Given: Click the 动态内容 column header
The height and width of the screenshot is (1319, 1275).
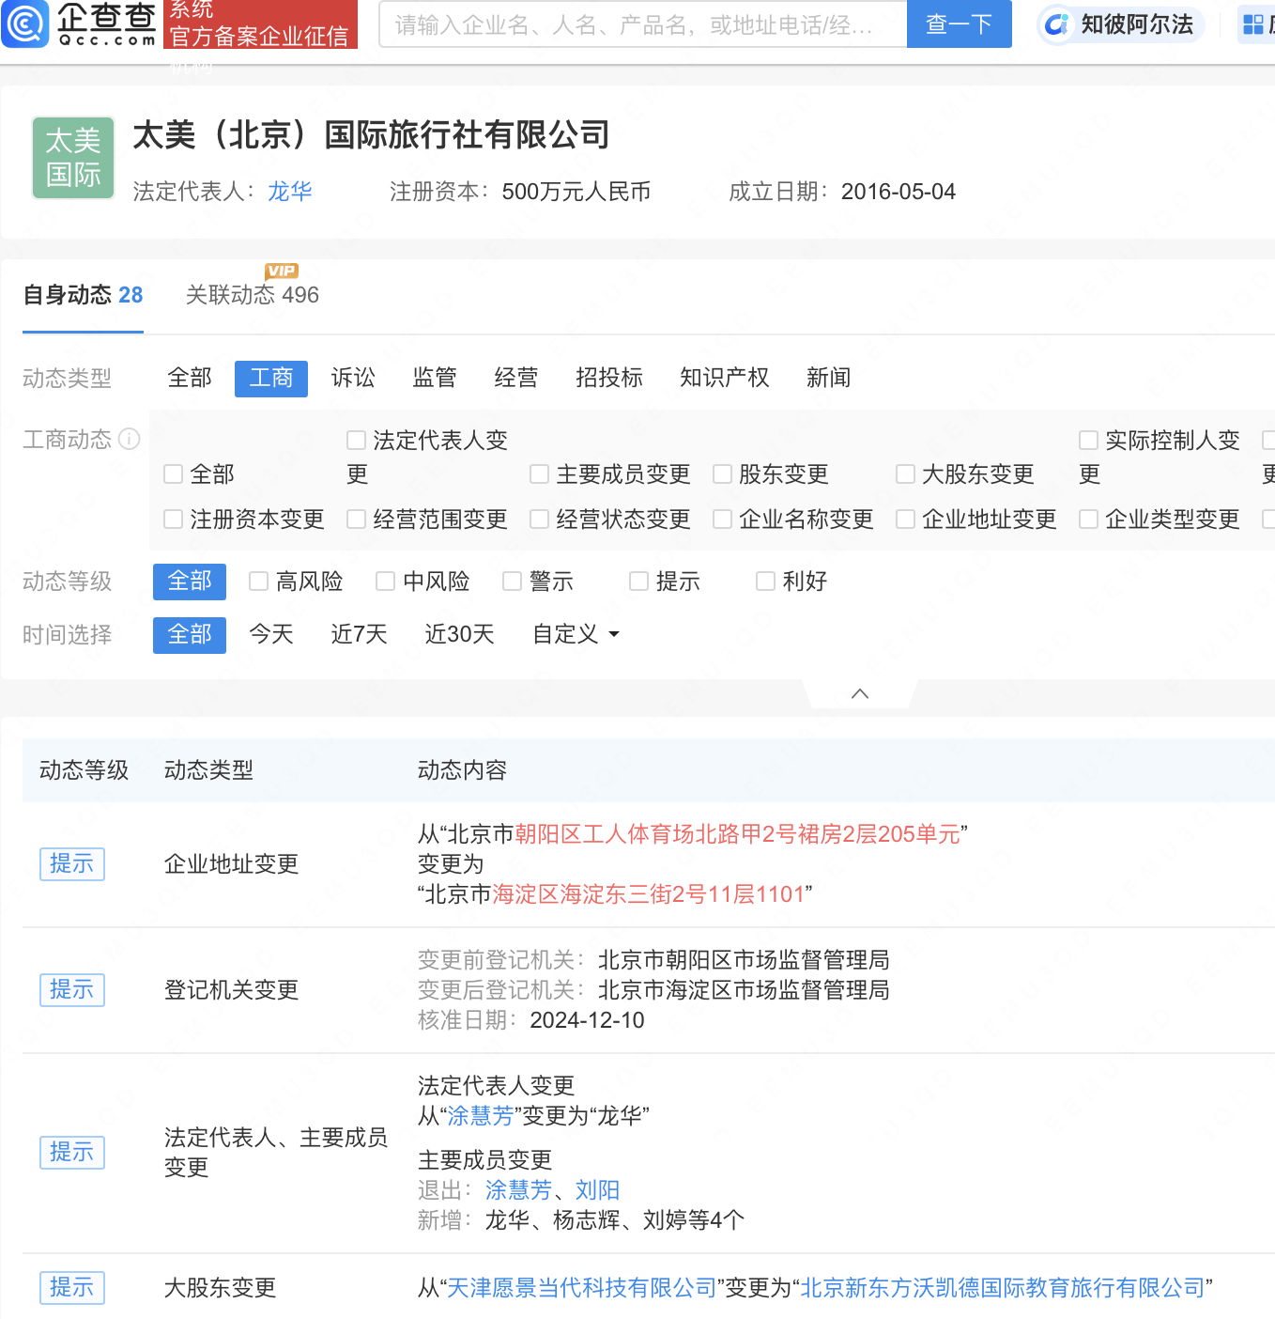Looking at the screenshot, I should pos(462,770).
